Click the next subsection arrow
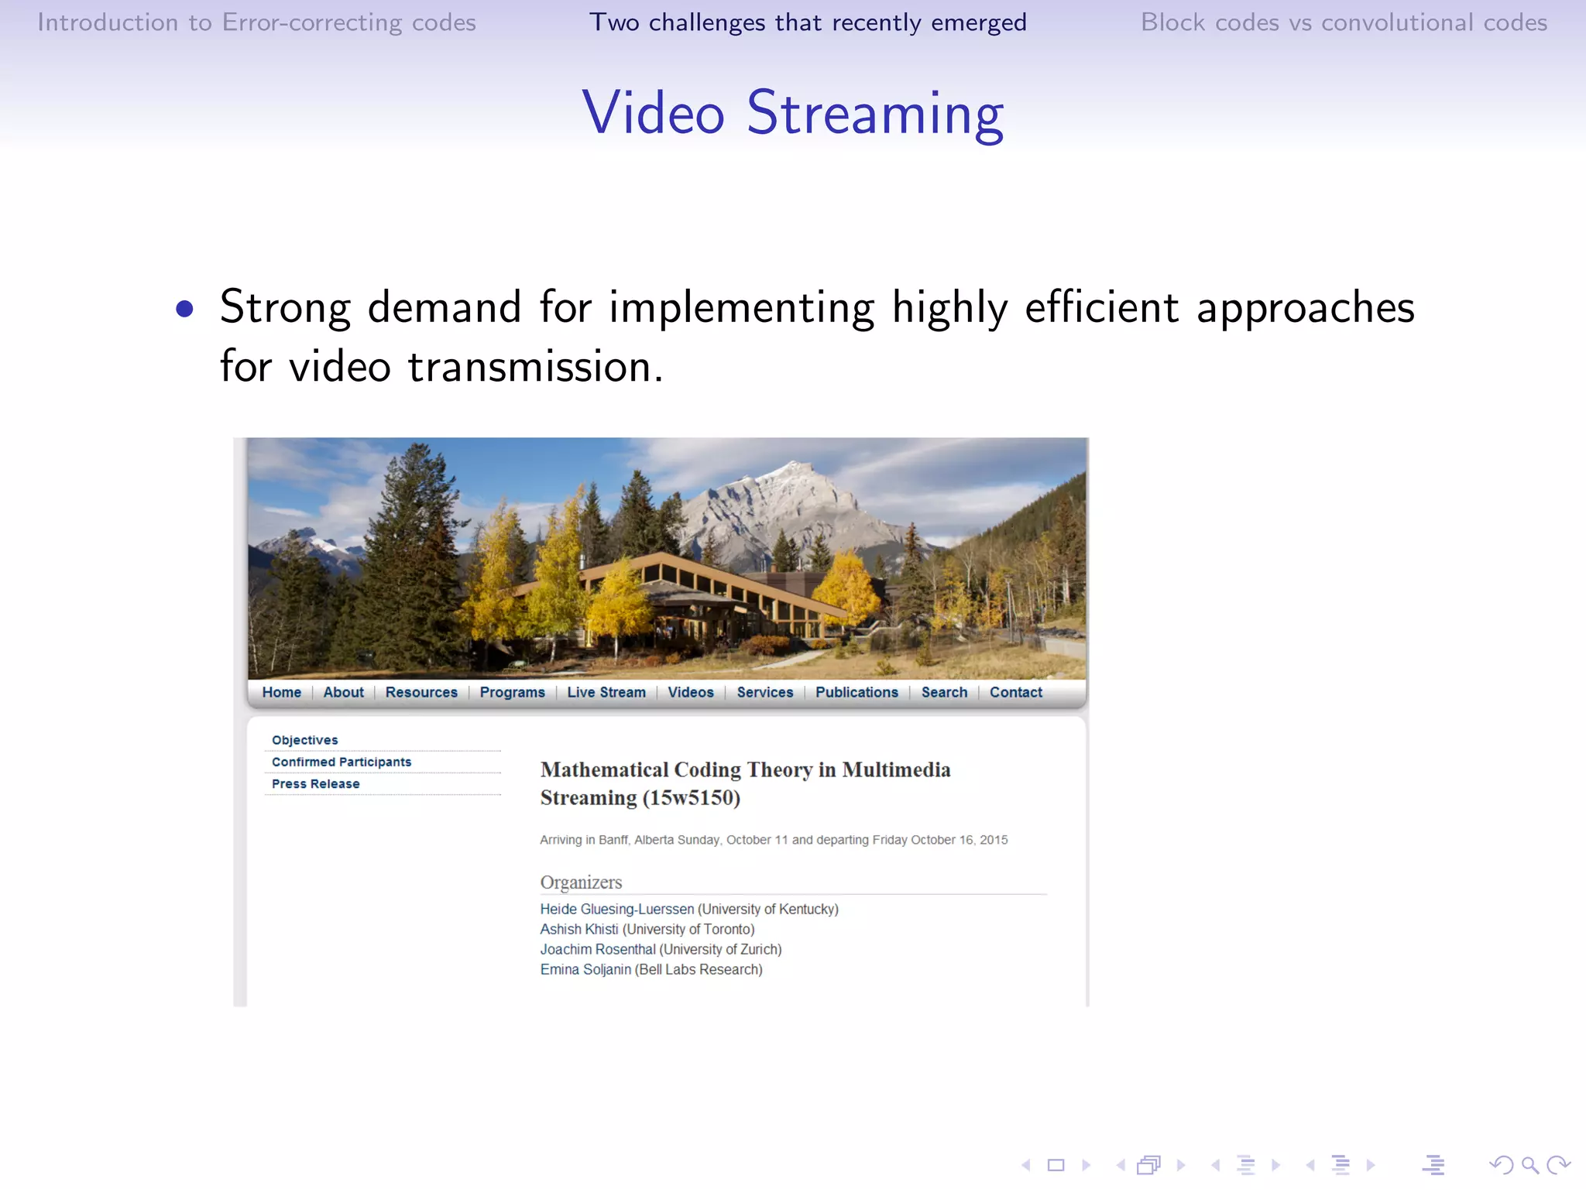Viewport: 1586px width, 1189px height. pos(1276,1165)
